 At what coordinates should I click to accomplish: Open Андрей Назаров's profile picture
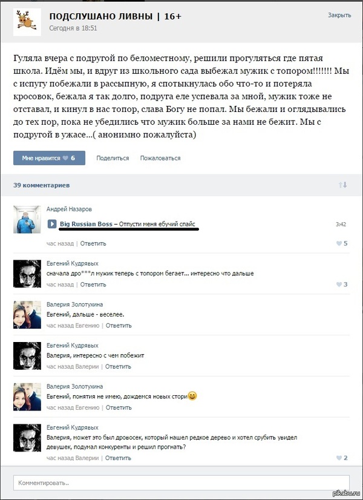[x=27, y=219]
